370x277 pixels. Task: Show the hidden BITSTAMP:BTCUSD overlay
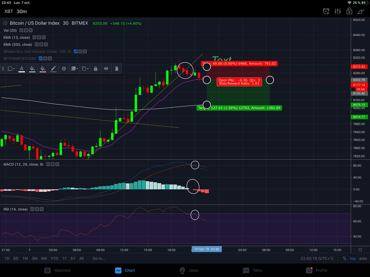point(41,58)
